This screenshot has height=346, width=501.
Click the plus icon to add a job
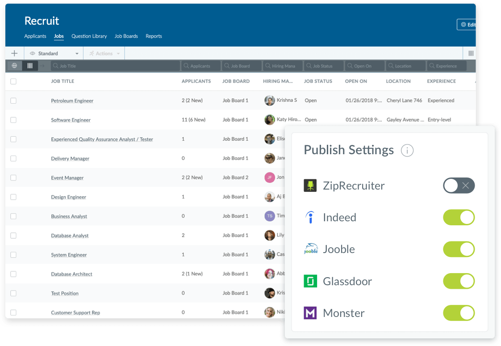tap(14, 53)
